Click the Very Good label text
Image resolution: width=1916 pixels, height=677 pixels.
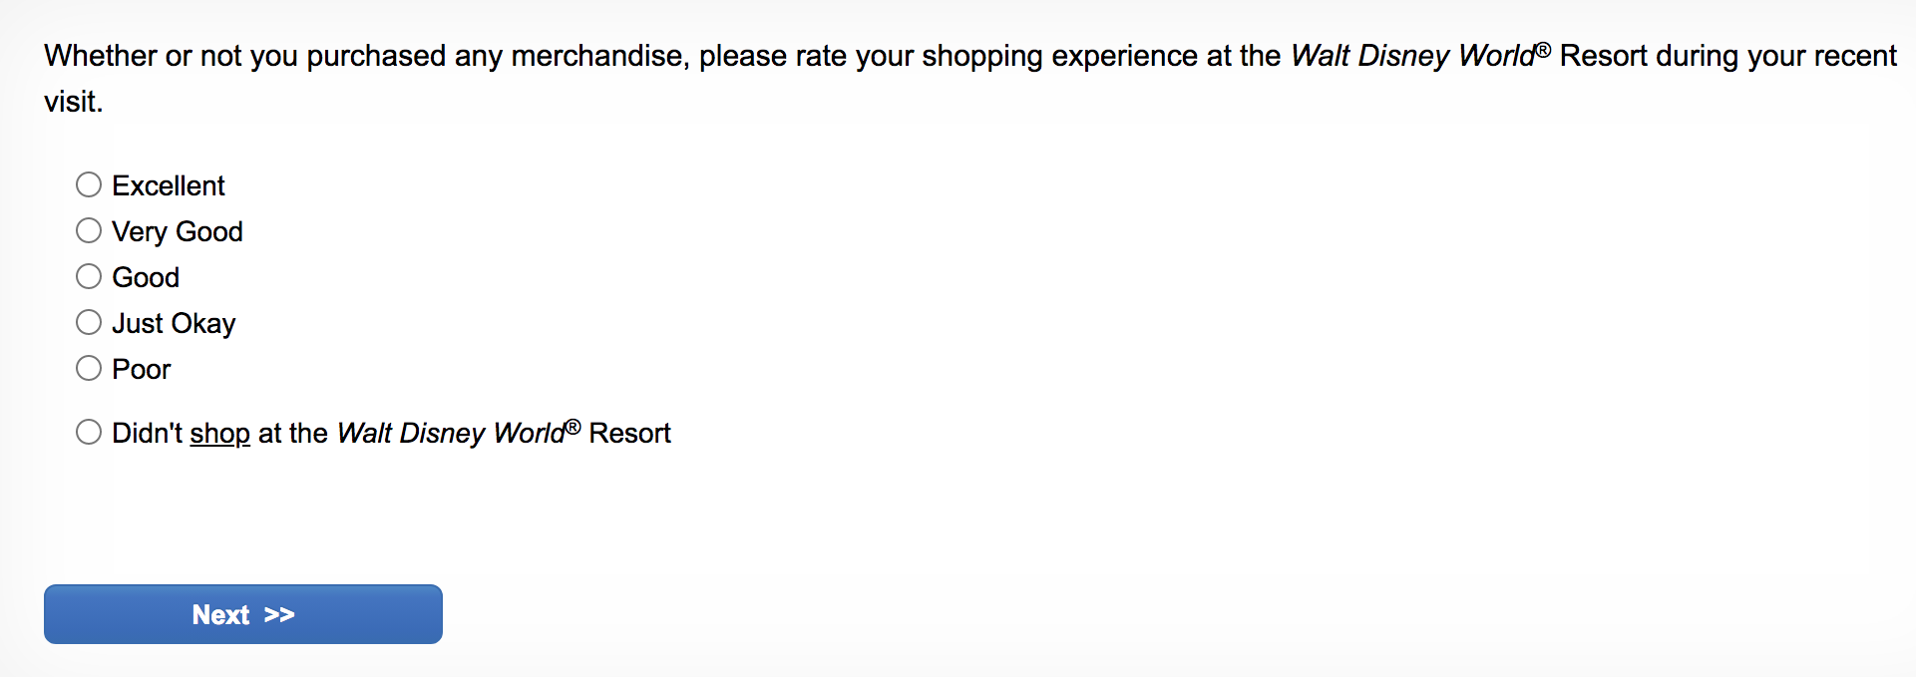tap(177, 231)
